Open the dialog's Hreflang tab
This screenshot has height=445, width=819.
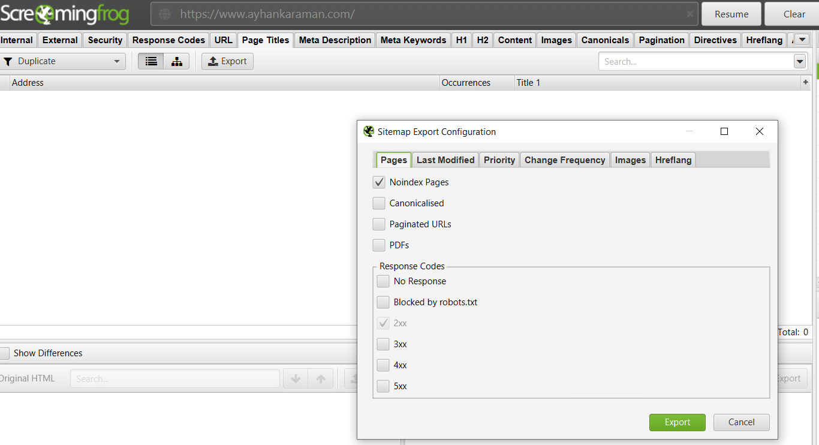click(x=673, y=160)
